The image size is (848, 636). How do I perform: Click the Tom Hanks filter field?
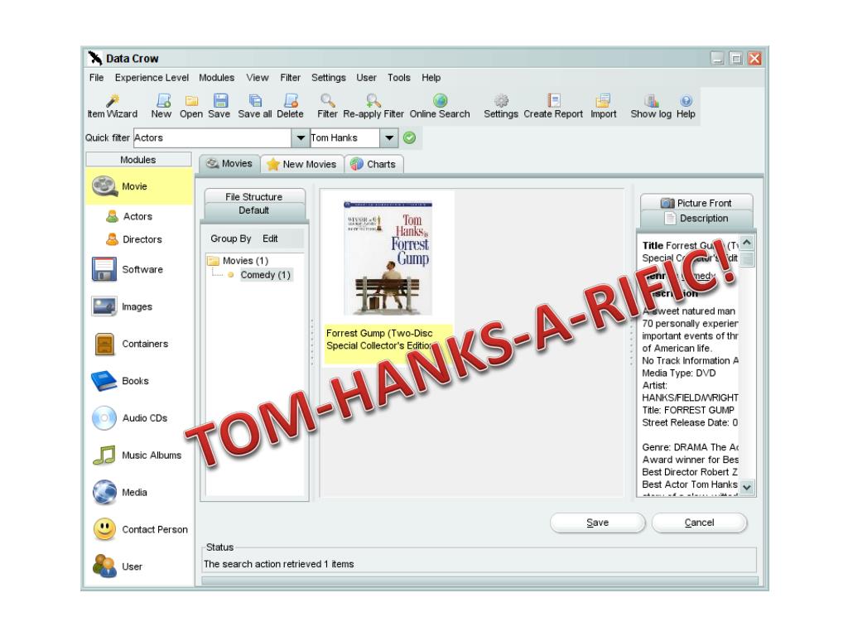click(x=344, y=138)
